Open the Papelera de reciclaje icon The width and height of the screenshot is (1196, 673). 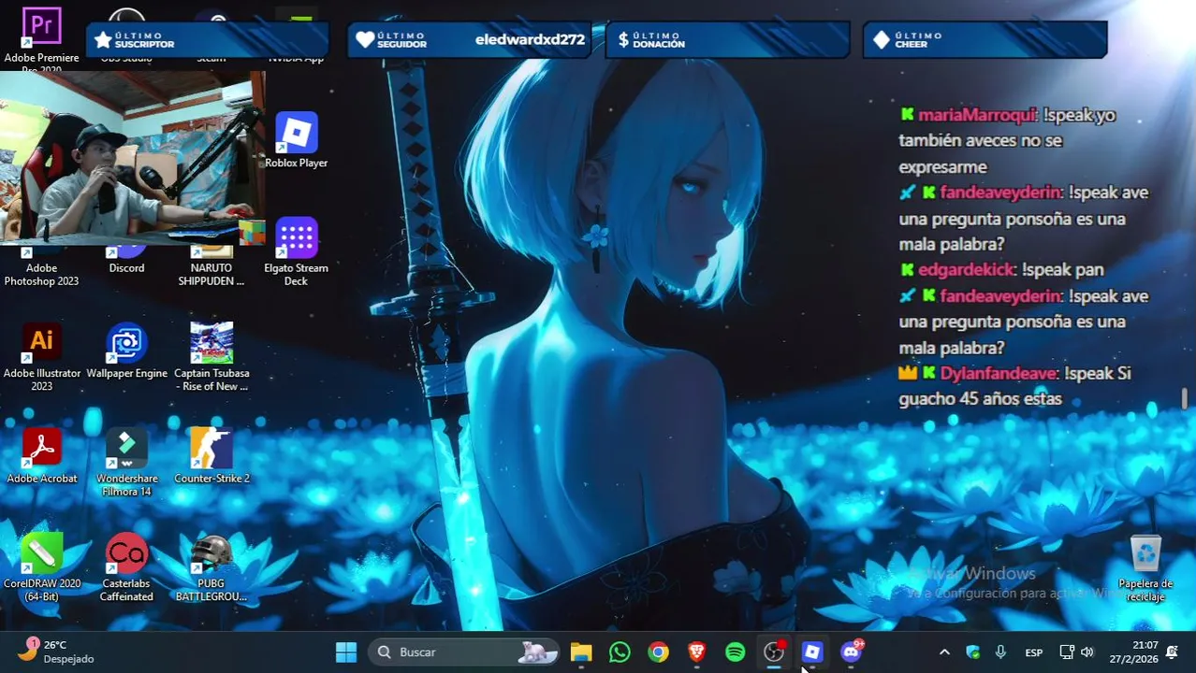(x=1145, y=568)
